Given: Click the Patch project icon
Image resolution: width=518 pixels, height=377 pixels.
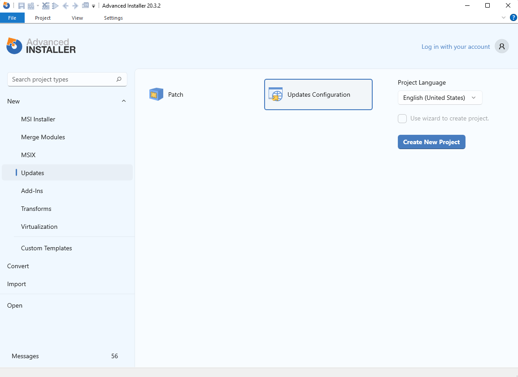Looking at the screenshot, I should (156, 94).
